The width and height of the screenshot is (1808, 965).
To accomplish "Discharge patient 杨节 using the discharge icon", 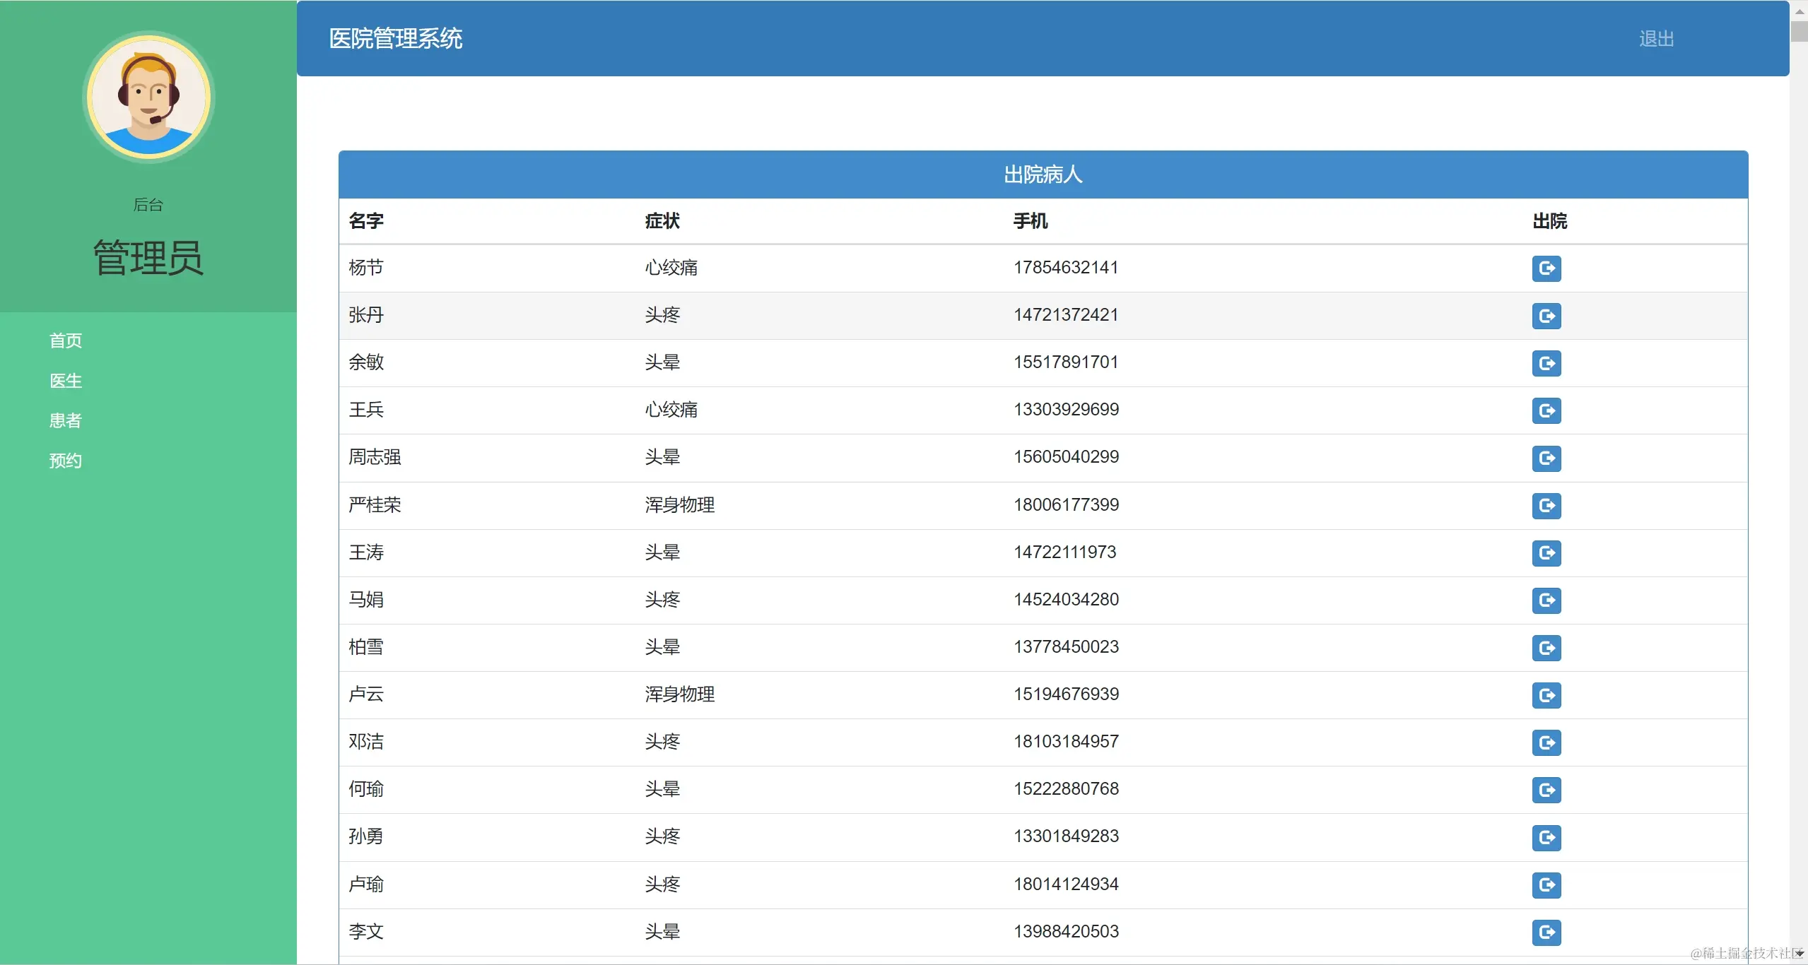I will click(x=1546, y=268).
